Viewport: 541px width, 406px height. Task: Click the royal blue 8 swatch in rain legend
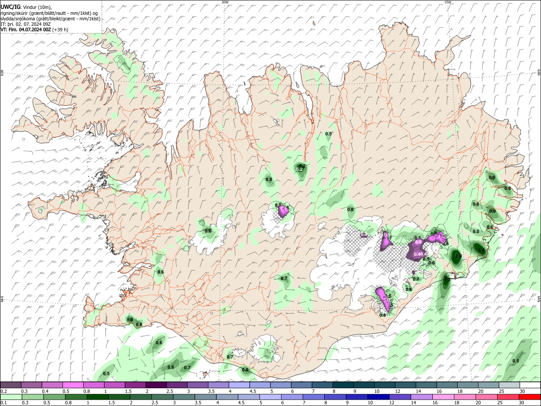tap(335, 397)
